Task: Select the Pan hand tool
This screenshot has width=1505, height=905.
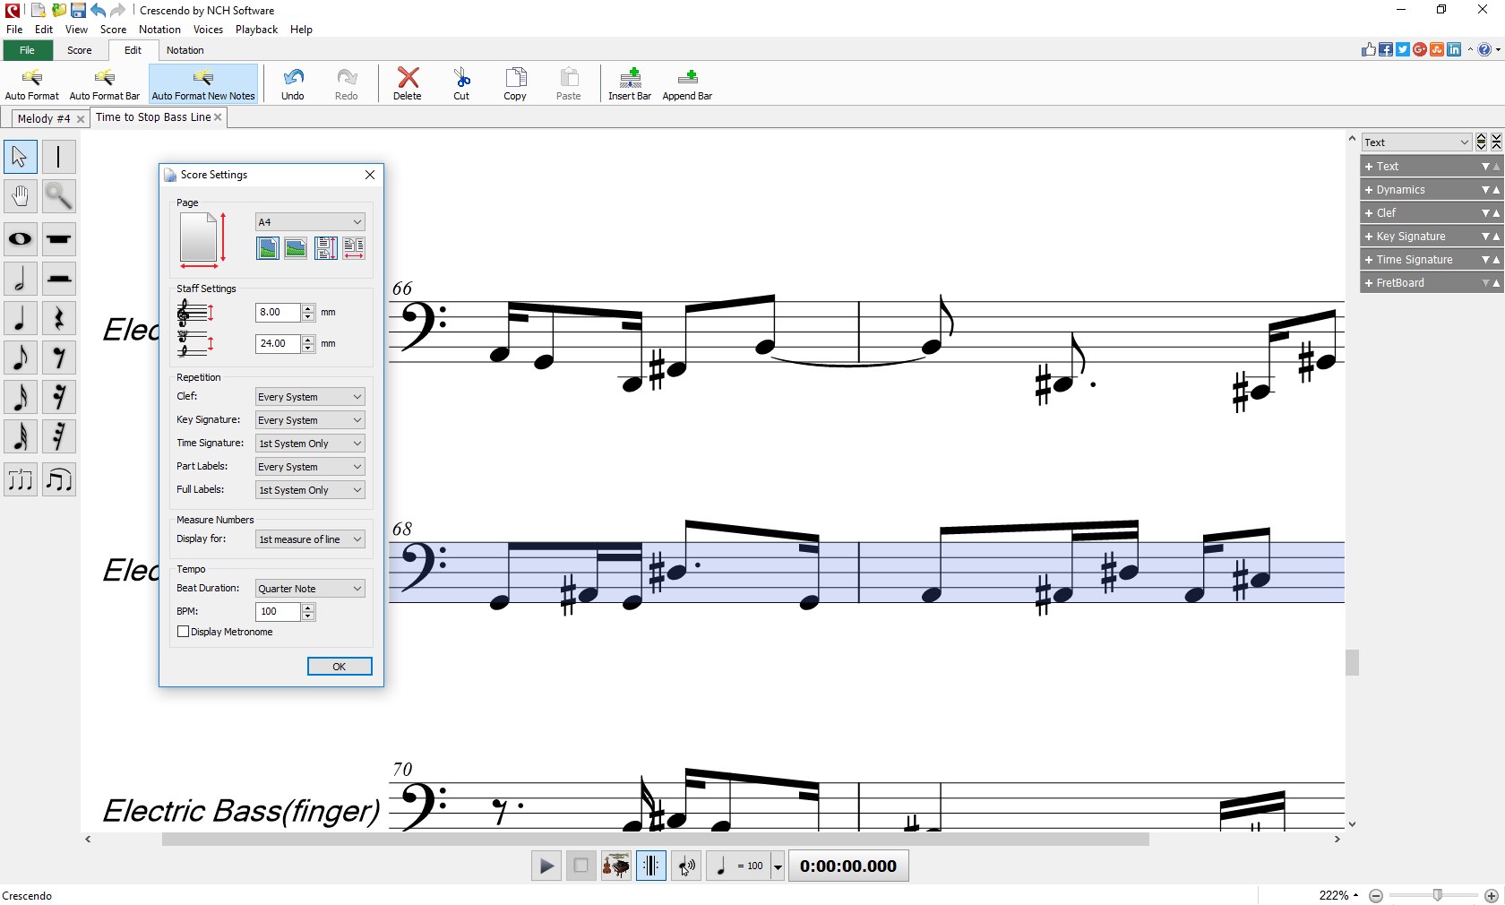Action: click(x=19, y=196)
